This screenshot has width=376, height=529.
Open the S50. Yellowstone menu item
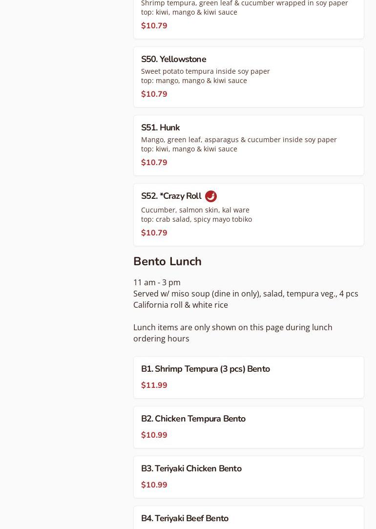click(x=249, y=77)
